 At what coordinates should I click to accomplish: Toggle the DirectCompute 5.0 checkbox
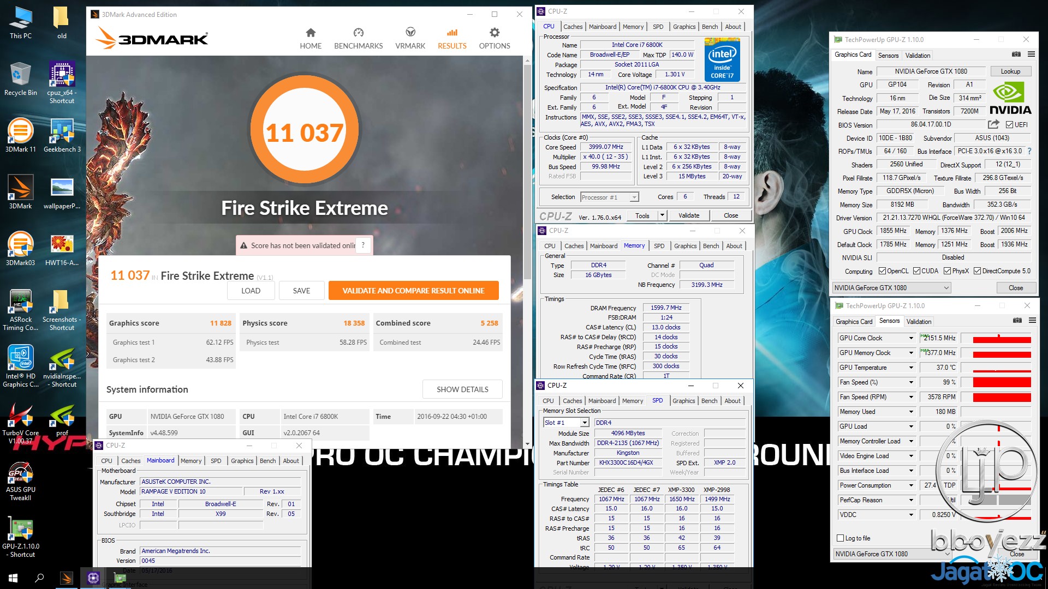click(x=977, y=271)
